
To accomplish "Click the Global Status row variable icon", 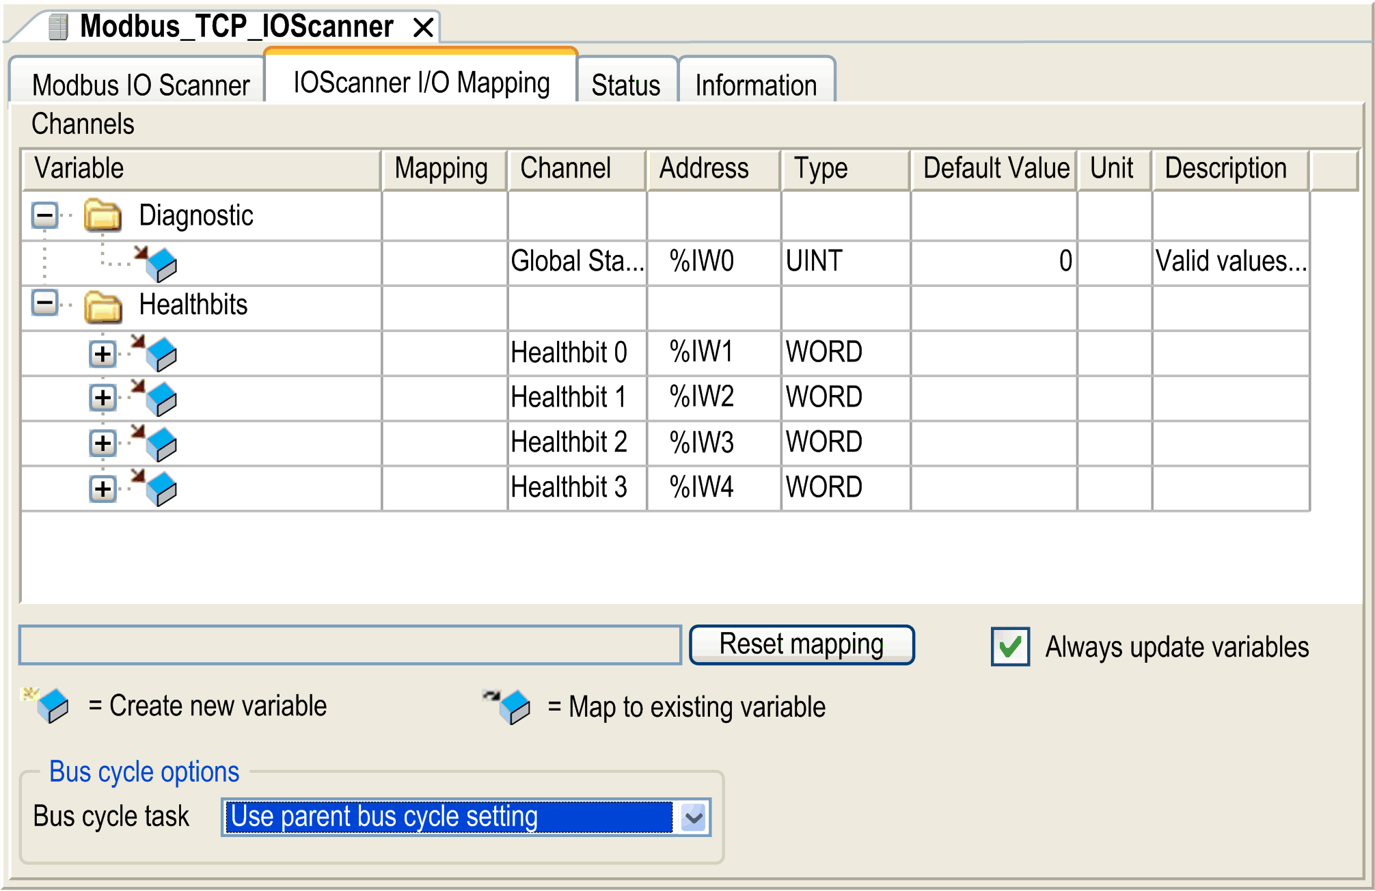I will (x=156, y=263).
